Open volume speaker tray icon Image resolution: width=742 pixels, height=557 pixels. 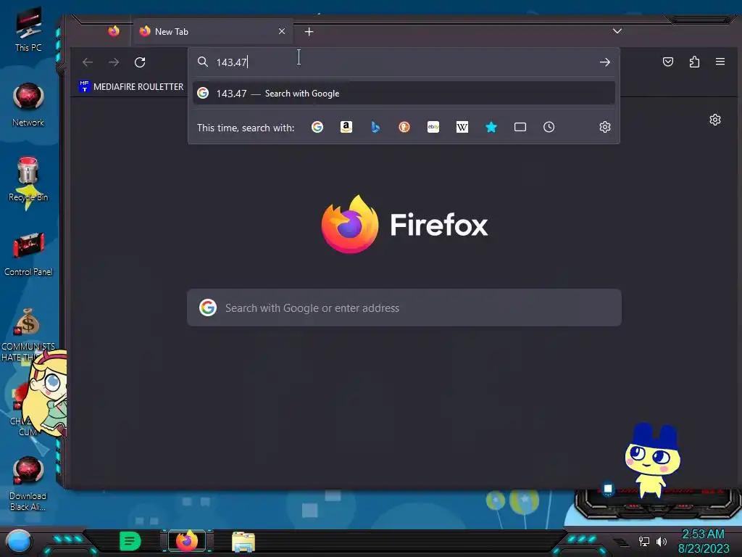point(661,541)
